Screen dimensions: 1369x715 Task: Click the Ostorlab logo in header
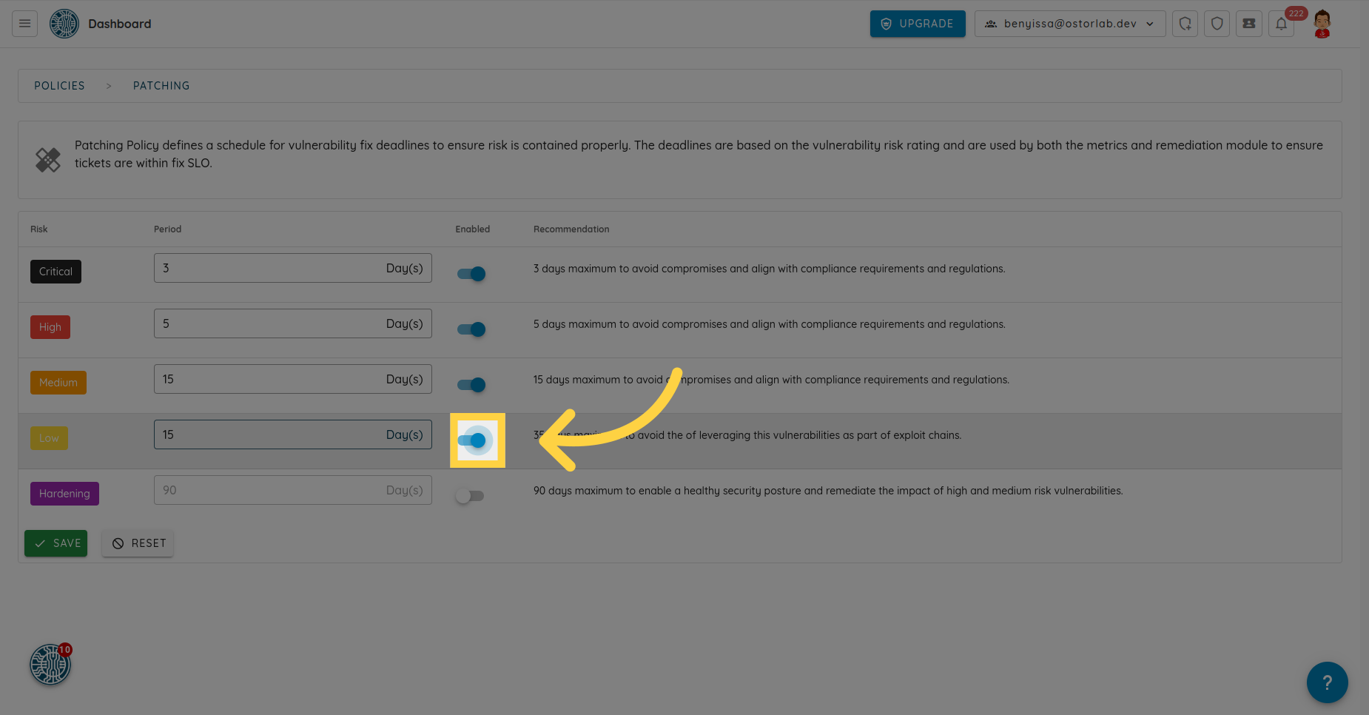(x=64, y=24)
